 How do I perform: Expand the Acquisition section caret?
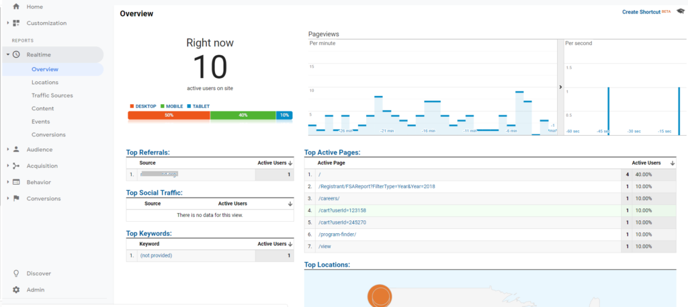click(8, 166)
